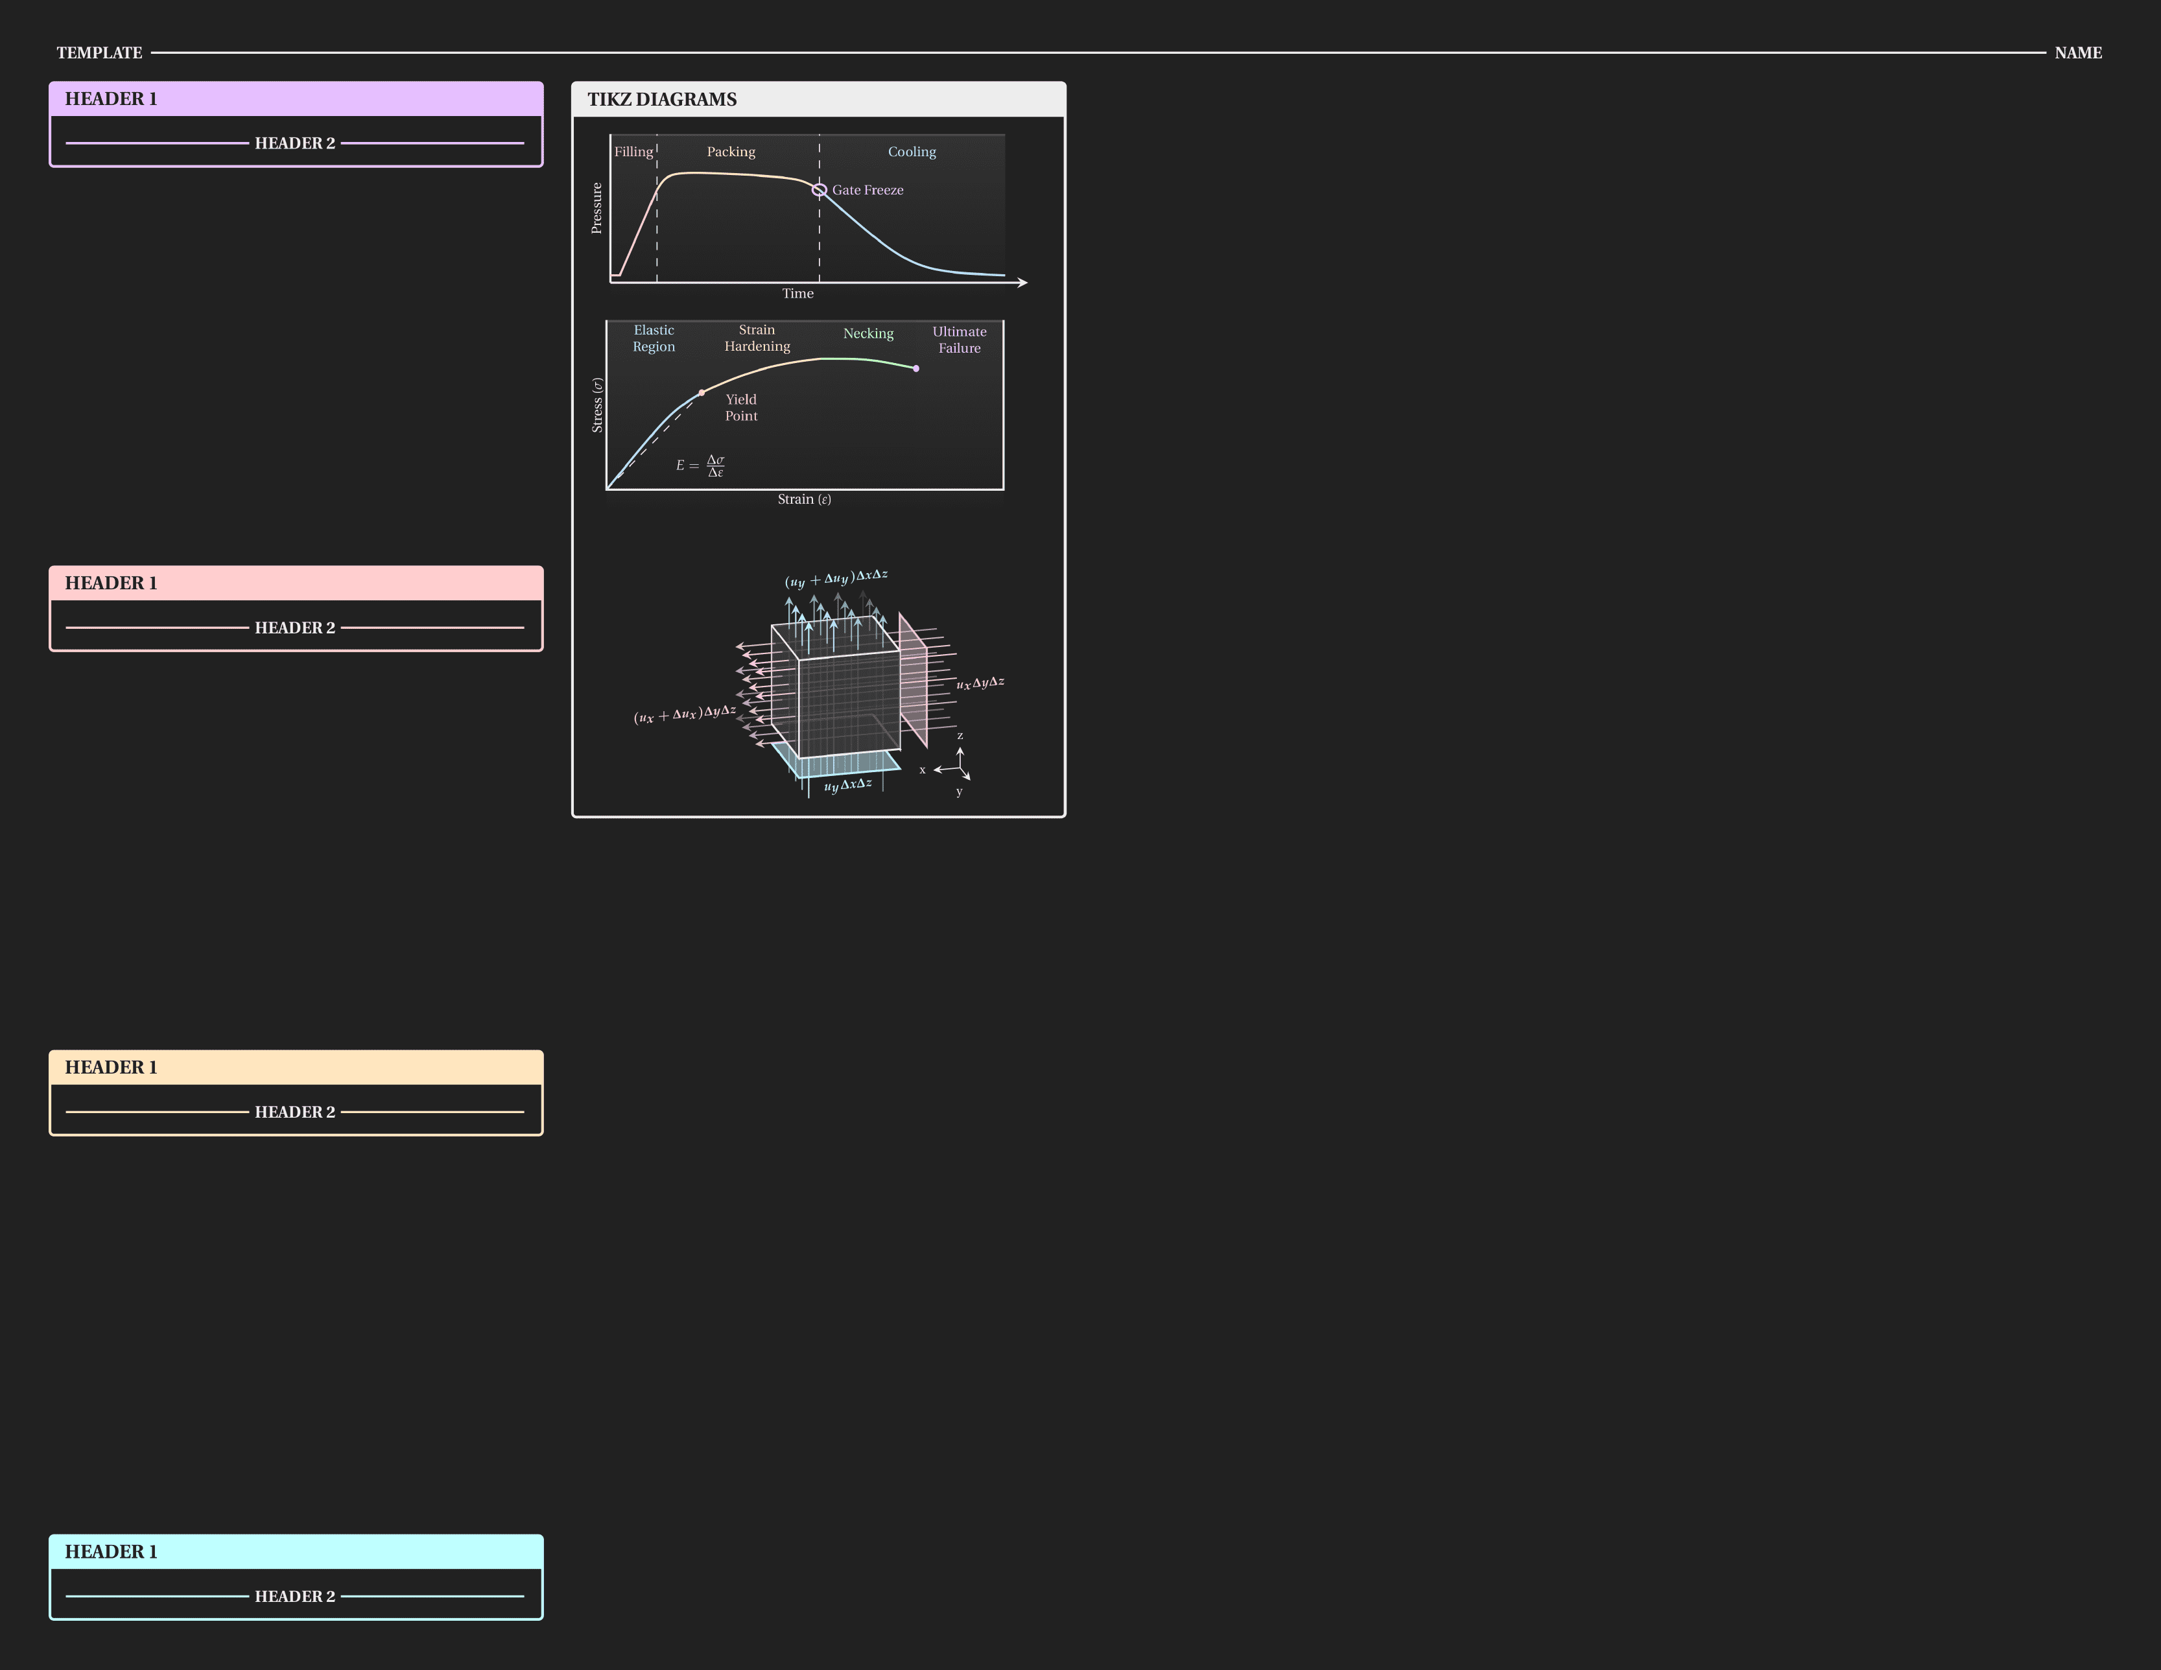Click the Packing phase label

click(x=731, y=151)
